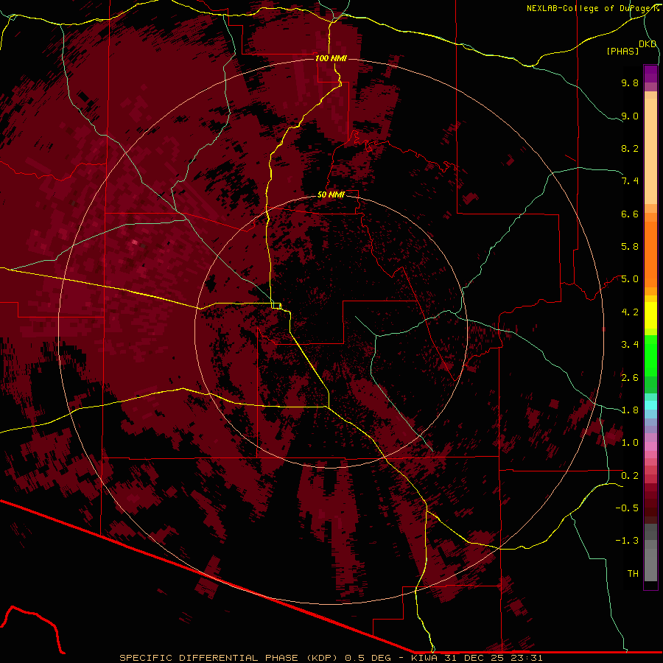The image size is (663, 663).
Task: Click the 50 NMI range ring label
Action: coord(331,194)
